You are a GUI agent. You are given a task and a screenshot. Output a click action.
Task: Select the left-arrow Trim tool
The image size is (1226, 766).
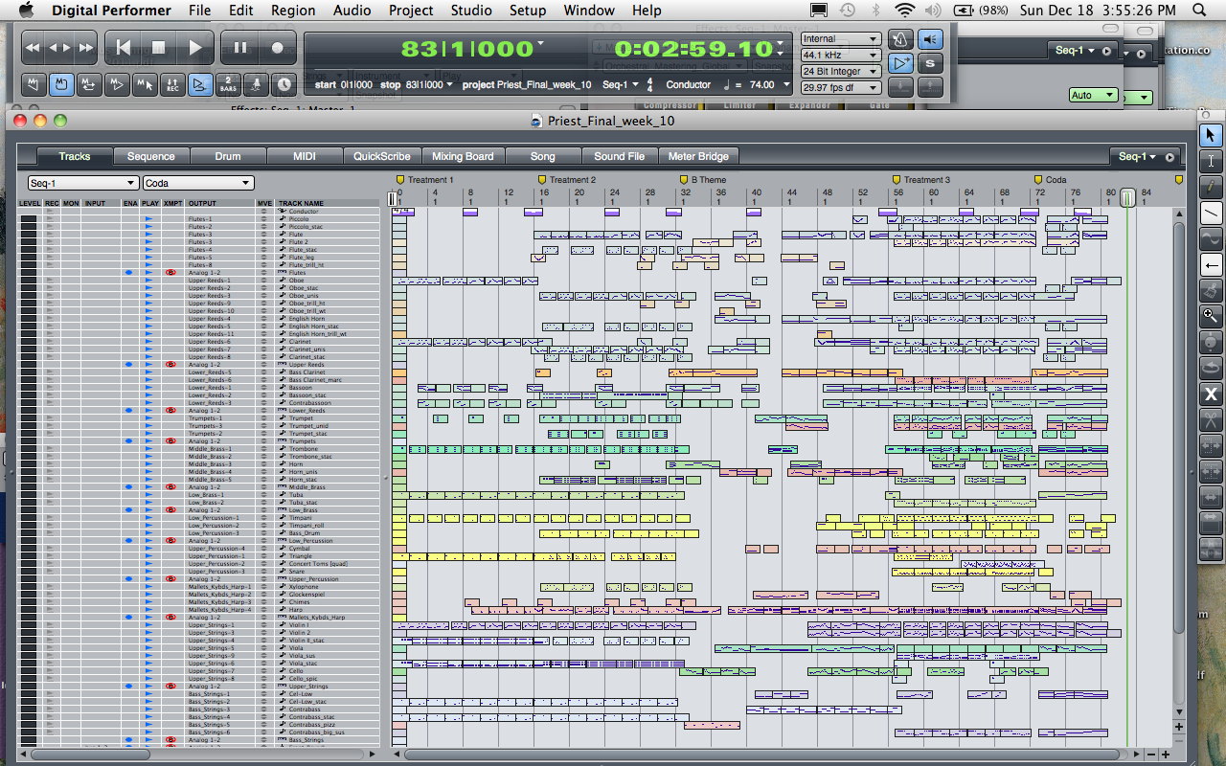tap(1211, 265)
